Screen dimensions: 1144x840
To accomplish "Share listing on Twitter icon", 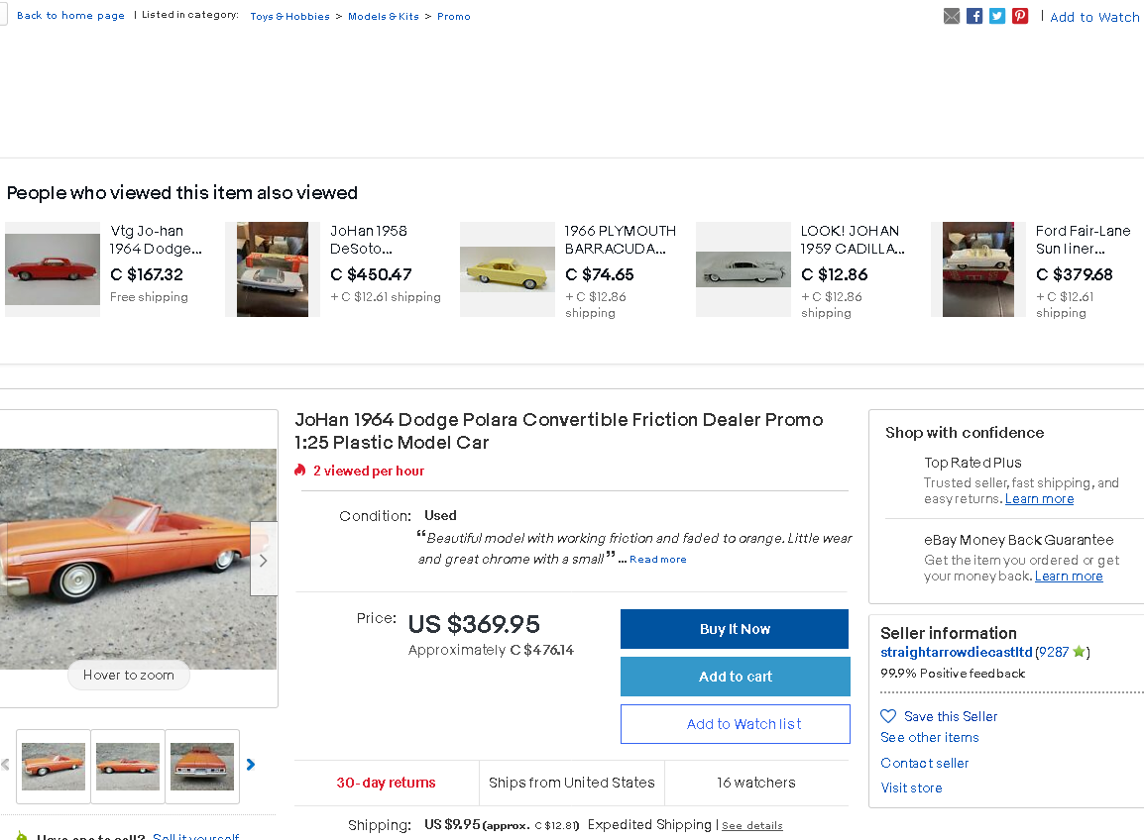I will point(997,16).
